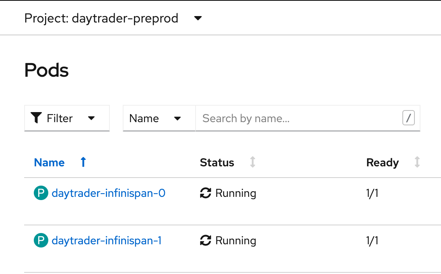This screenshot has height=274, width=441.
Task: Open the Project daytrader-preprod dropdown
Action: [113, 18]
